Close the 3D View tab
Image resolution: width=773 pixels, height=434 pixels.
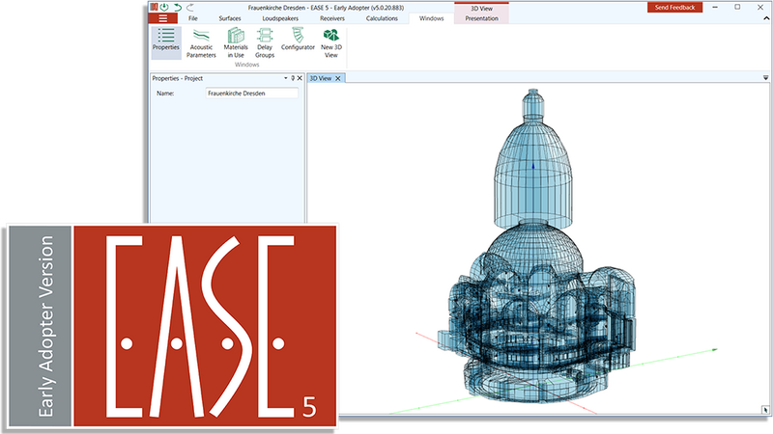pos(337,78)
